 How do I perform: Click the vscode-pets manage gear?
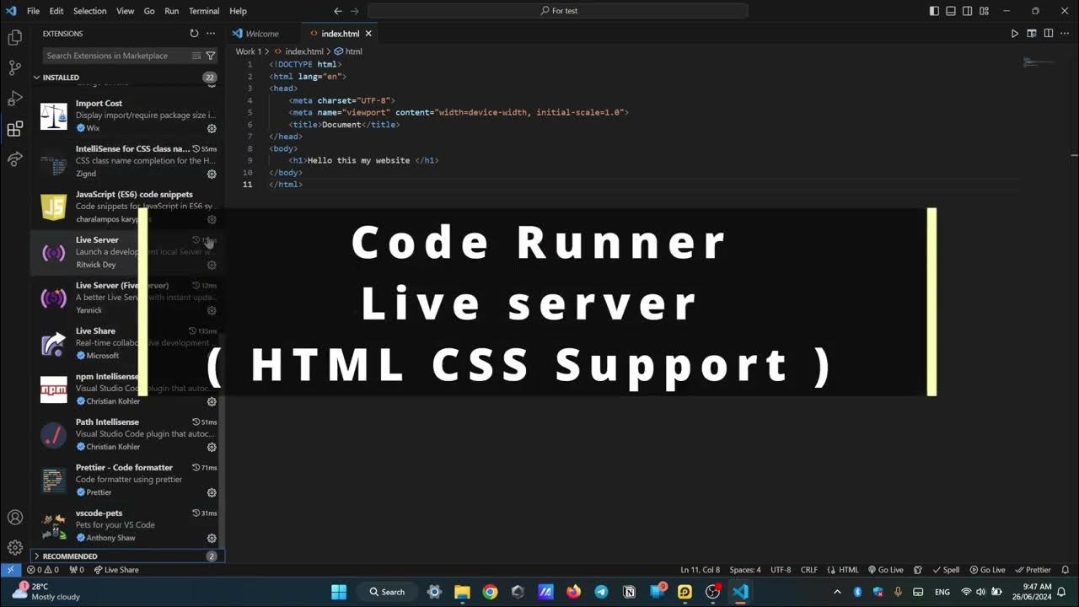[x=212, y=538]
